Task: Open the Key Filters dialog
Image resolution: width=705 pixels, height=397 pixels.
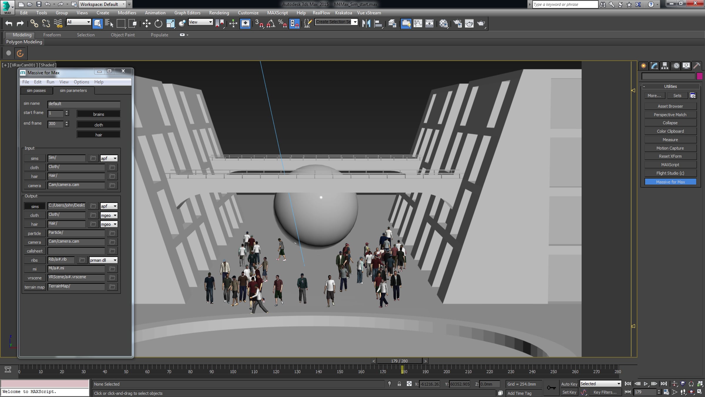Action: (x=605, y=392)
